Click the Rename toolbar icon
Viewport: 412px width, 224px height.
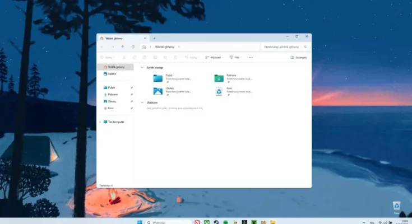tap(155, 58)
